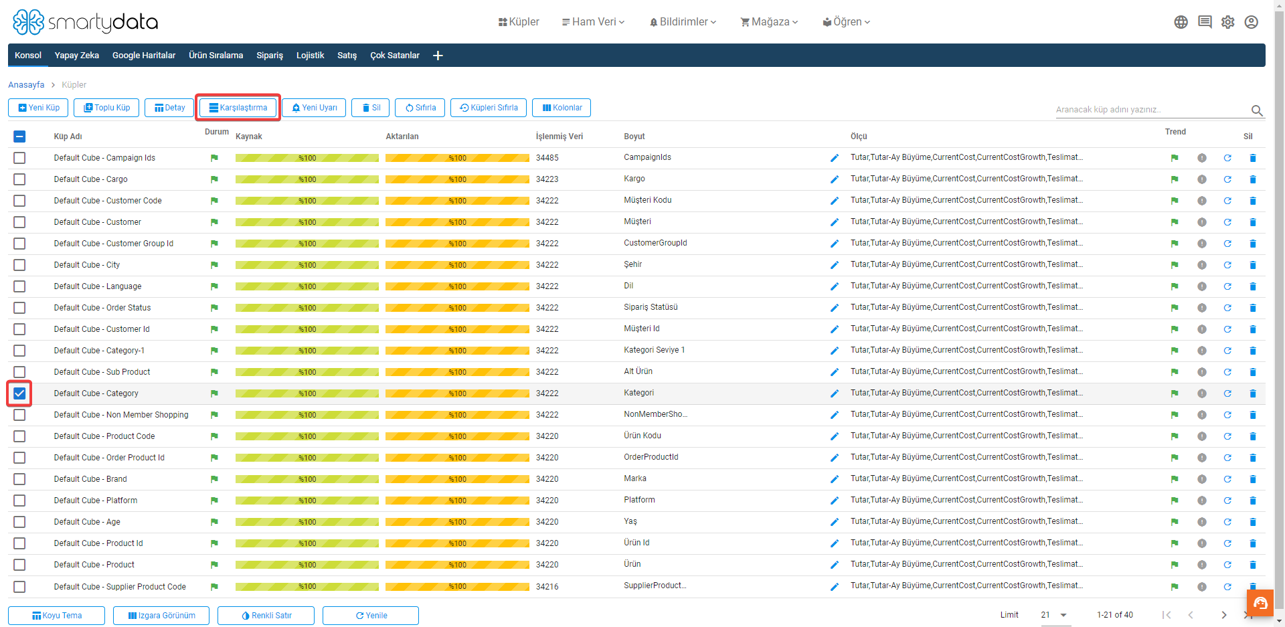1285x627 pixels.
Task: Open Küpler in top navigation
Action: tap(519, 22)
